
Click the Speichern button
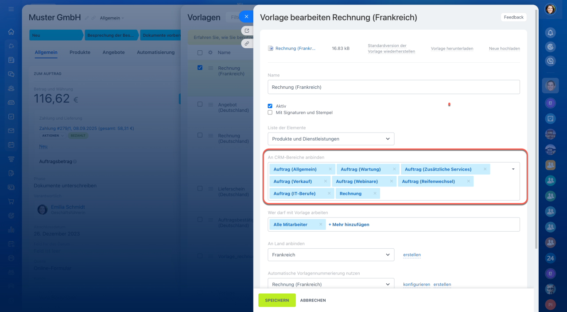(277, 300)
